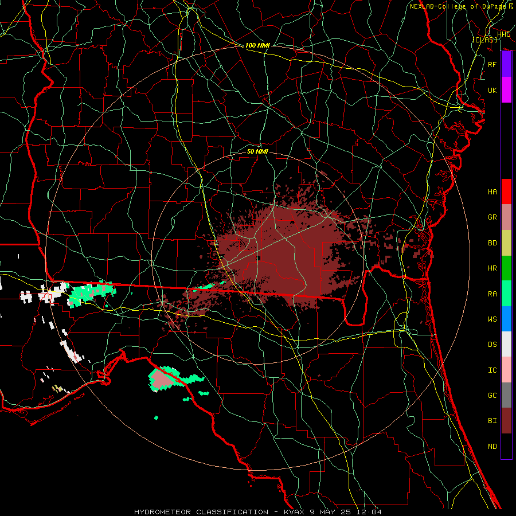Click the [CLAS] label
Image resolution: width=516 pixels, height=516 pixels.
tap(484, 40)
